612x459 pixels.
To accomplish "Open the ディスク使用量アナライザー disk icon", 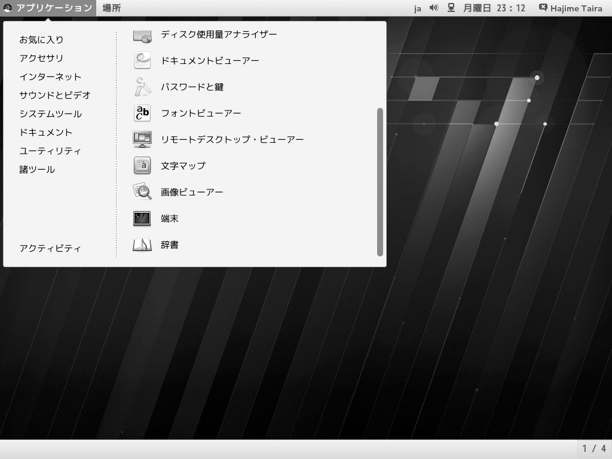I will click(x=142, y=36).
